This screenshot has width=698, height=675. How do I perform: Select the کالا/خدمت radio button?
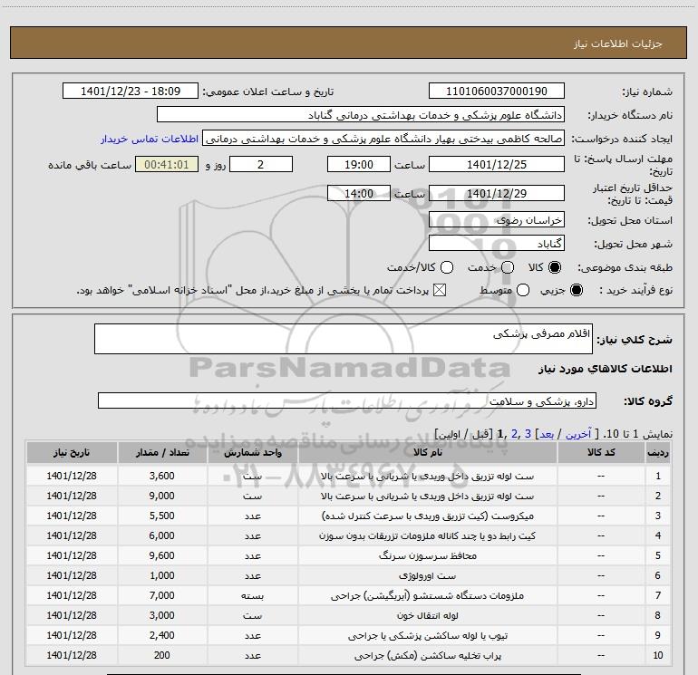click(x=447, y=267)
